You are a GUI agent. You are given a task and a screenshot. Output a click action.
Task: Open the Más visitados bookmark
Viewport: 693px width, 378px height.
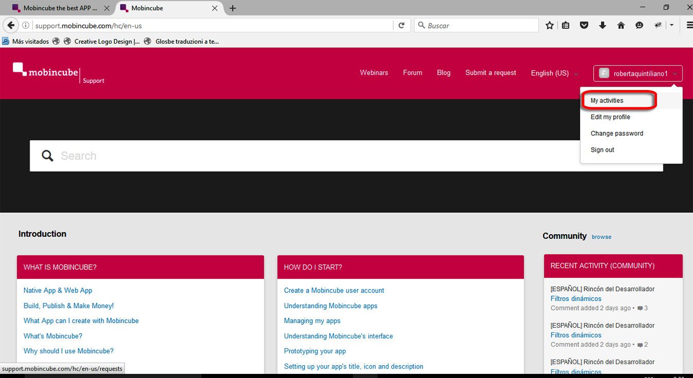tap(26, 42)
